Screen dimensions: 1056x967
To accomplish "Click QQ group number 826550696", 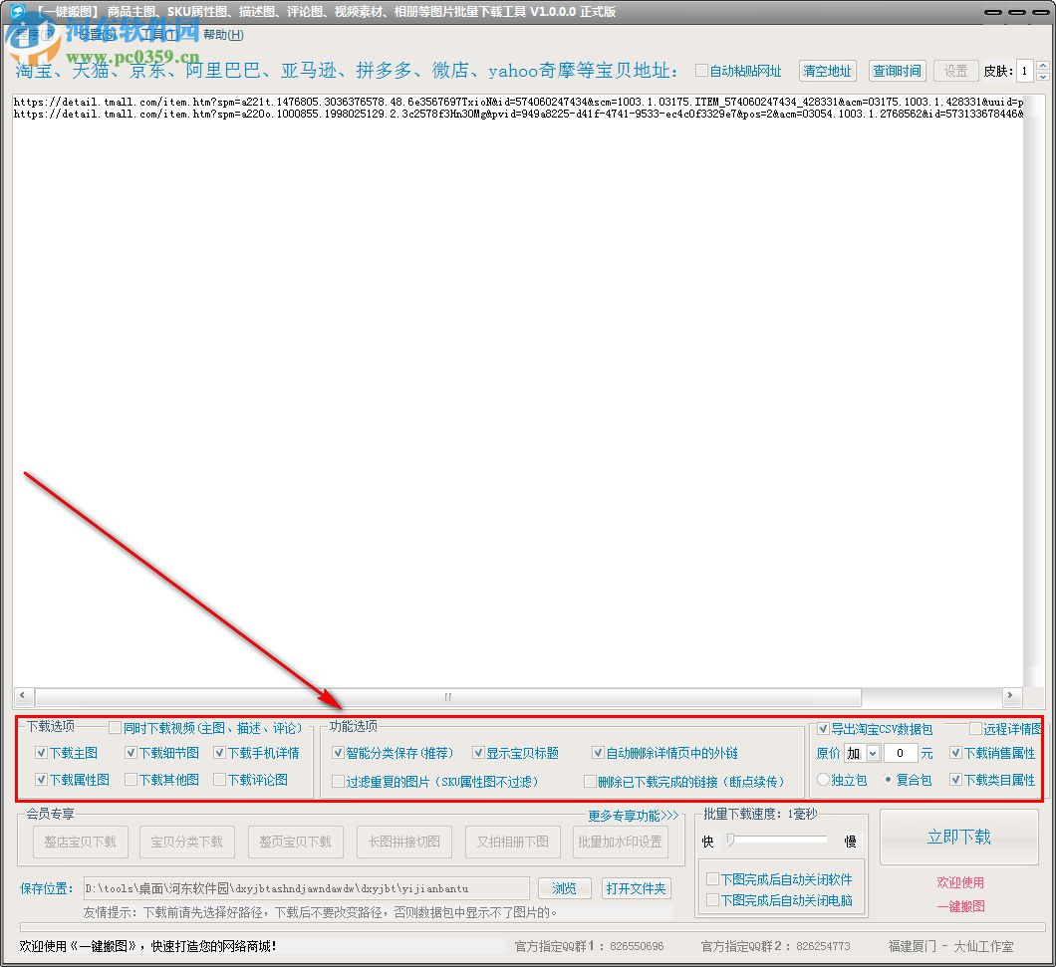I will (x=637, y=946).
